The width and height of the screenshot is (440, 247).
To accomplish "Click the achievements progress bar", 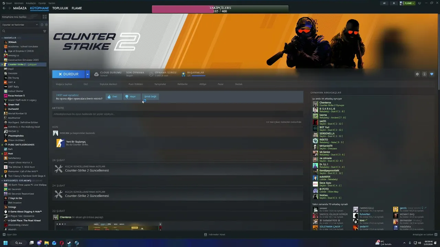I will pos(199,75).
